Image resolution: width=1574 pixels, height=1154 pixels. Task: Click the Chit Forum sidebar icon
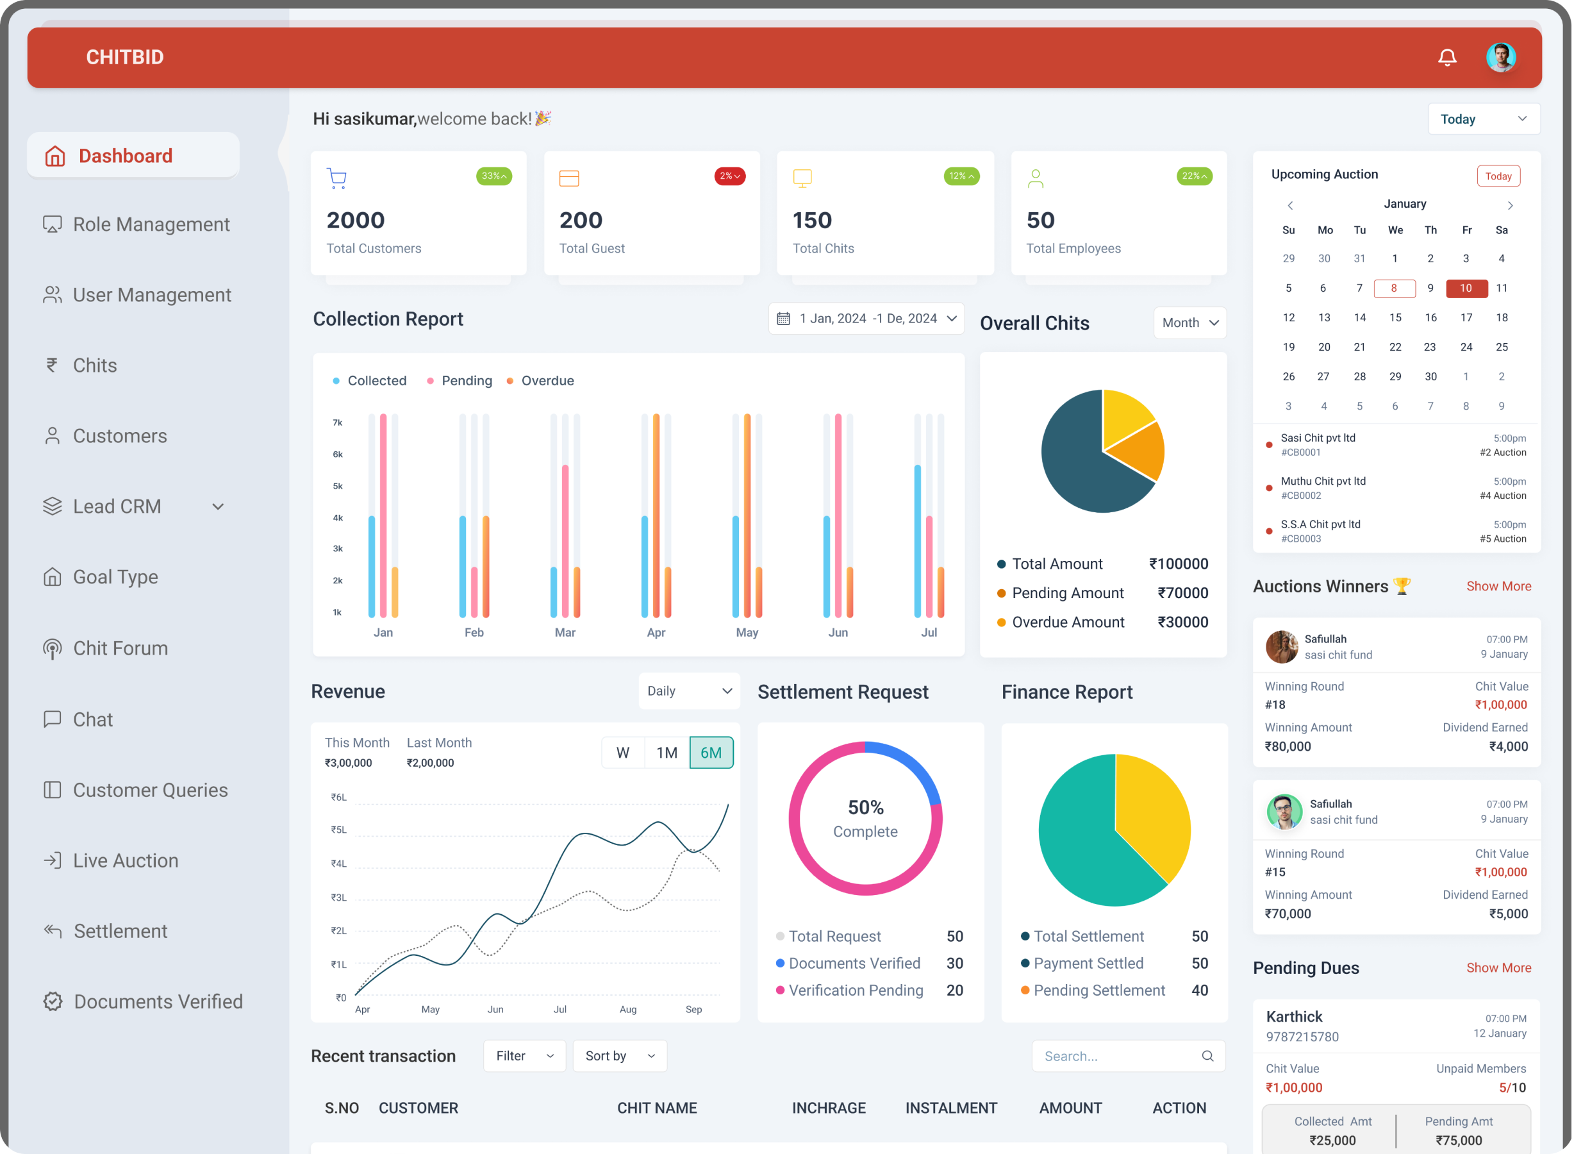coord(53,649)
